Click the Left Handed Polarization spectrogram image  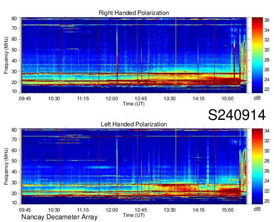(x=134, y=166)
